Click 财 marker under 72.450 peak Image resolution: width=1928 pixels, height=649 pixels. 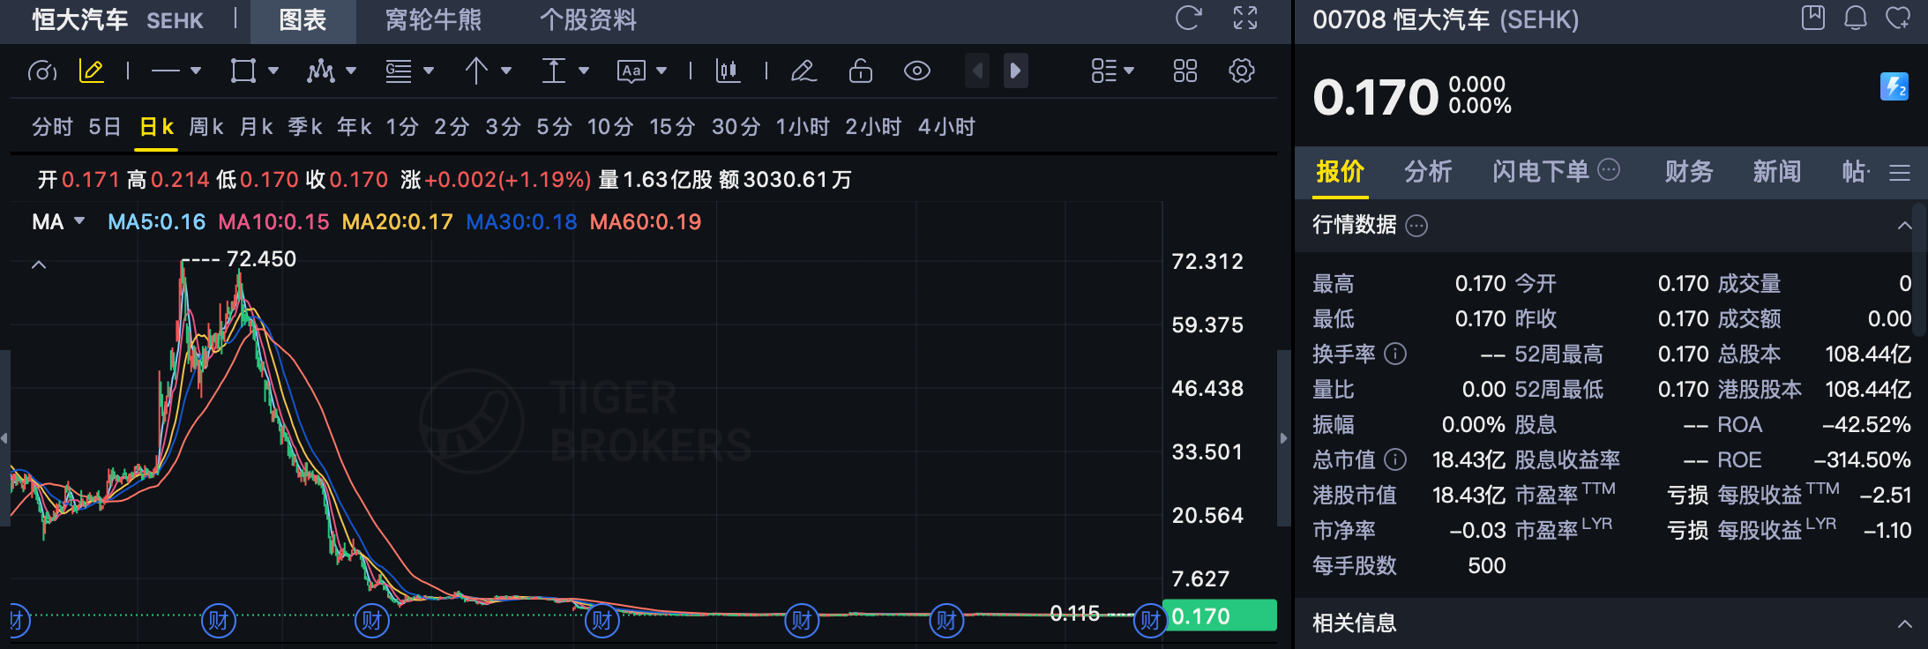[219, 621]
